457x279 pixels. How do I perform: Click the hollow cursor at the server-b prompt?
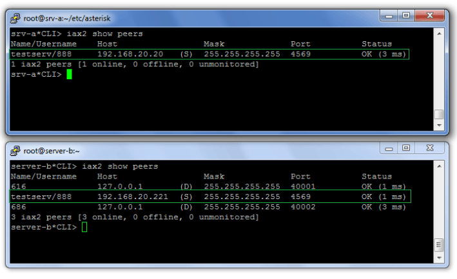click(84, 227)
